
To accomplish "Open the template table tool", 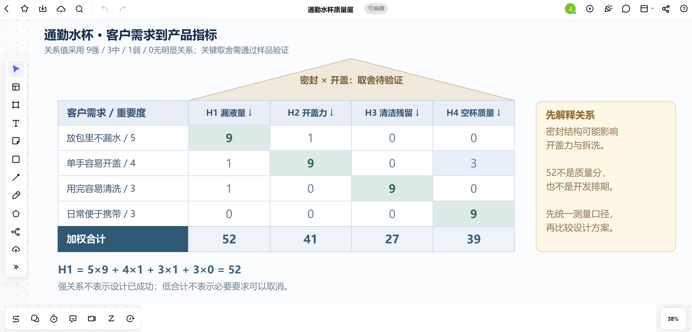I will [x=16, y=87].
